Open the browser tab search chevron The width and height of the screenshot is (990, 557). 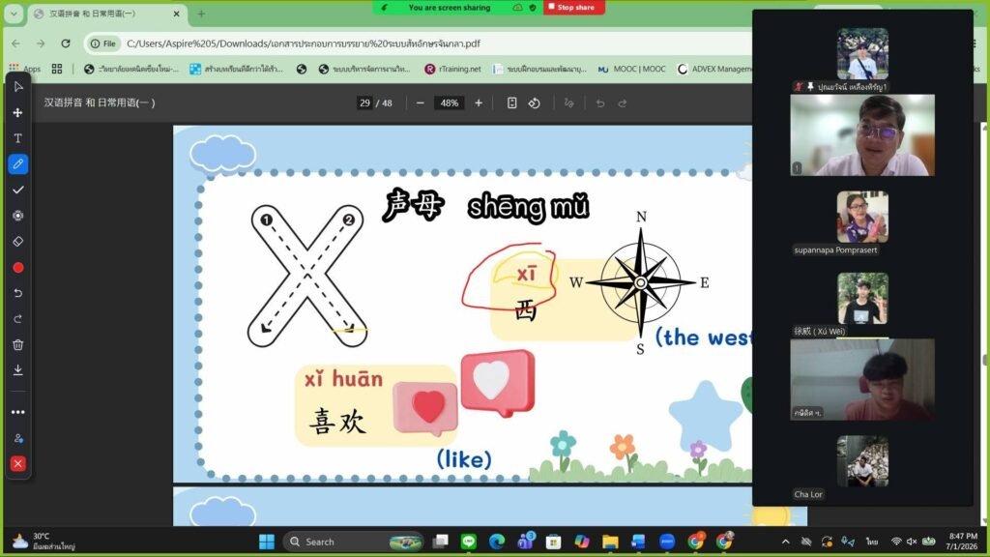(14, 14)
